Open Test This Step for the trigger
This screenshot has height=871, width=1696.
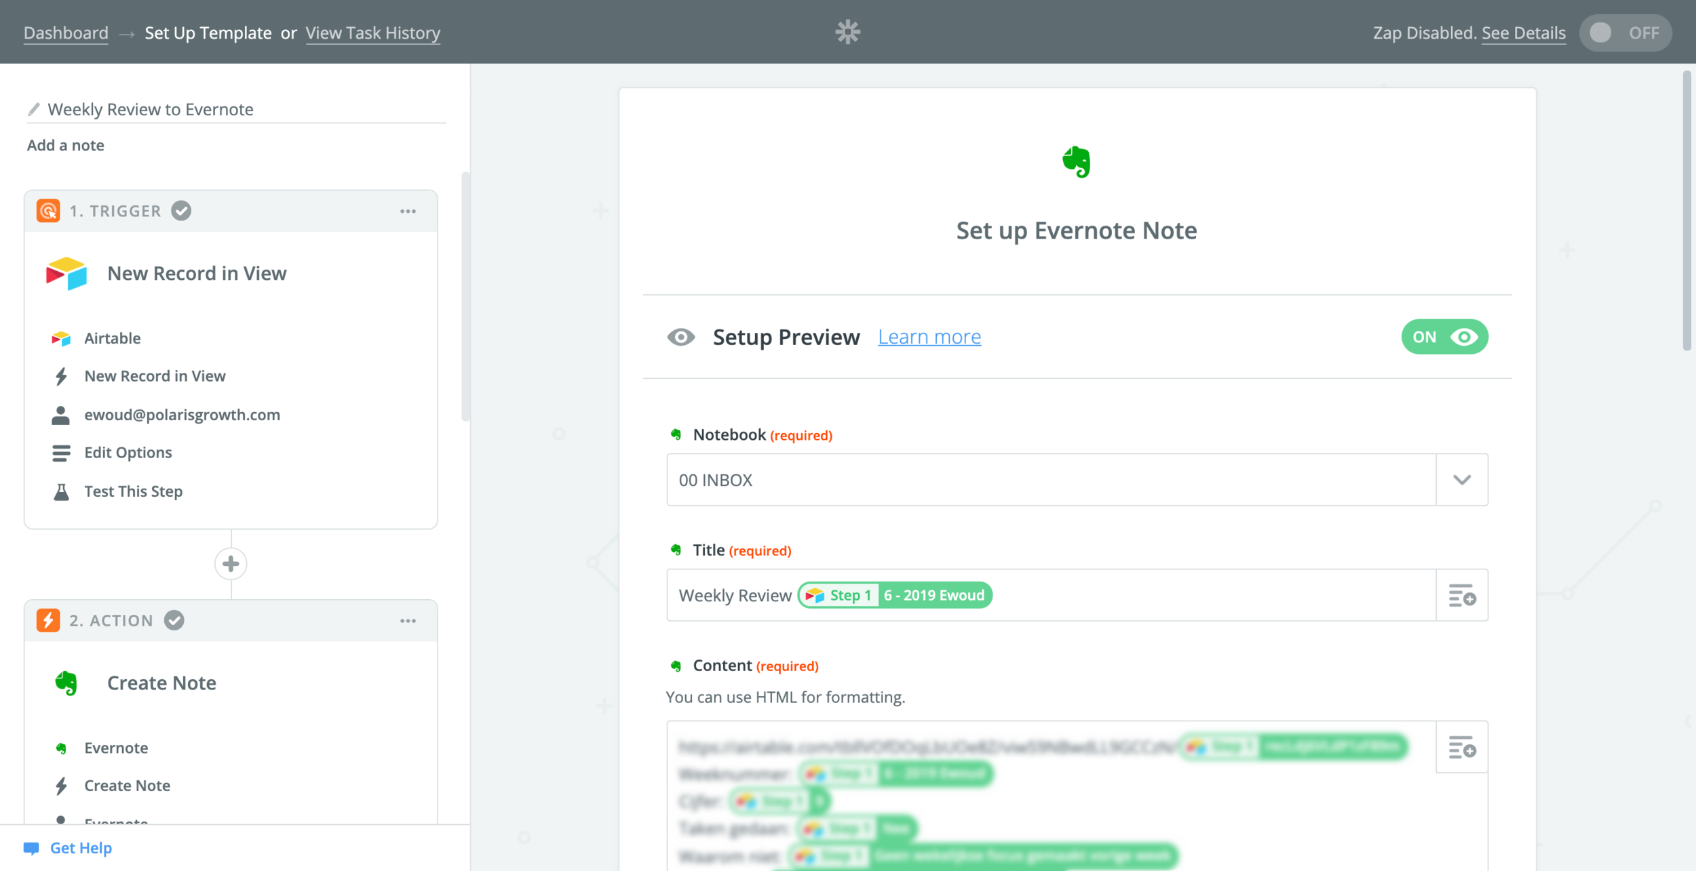(x=133, y=491)
